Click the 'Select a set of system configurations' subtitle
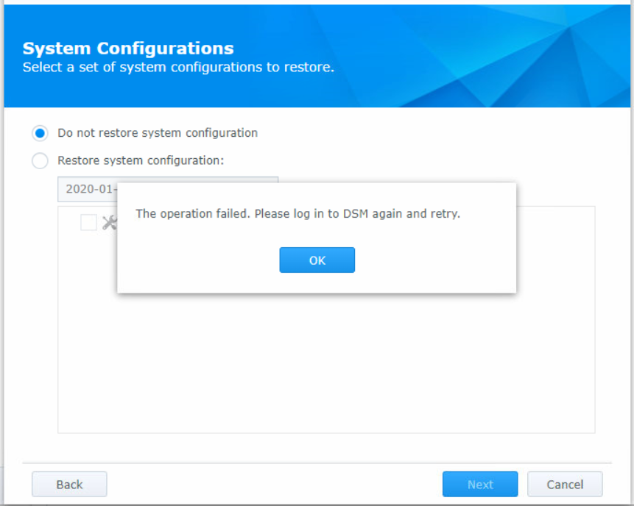 pyautogui.click(x=178, y=67)
